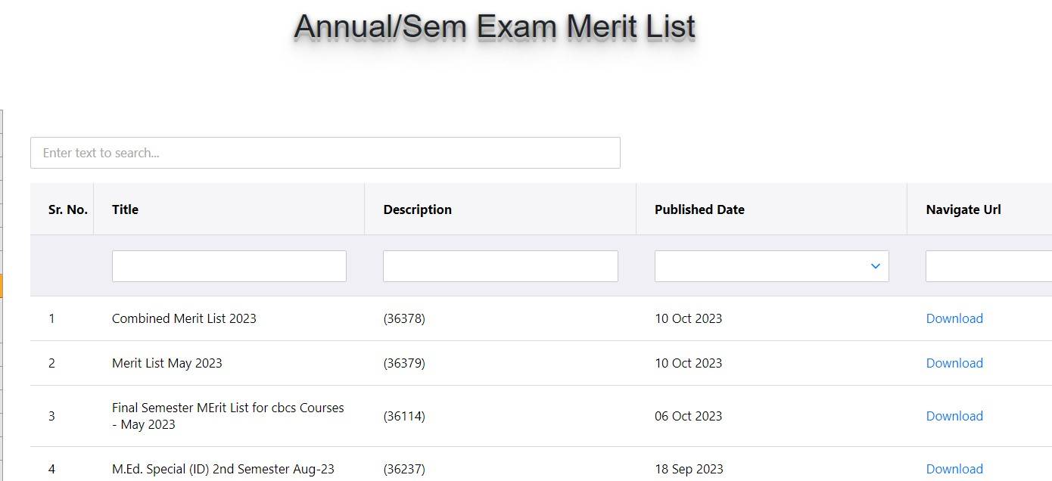Click the 18 Sep 2023 date cell
Viewport: 1052px width, 481px height.
[x=689, y=469]
